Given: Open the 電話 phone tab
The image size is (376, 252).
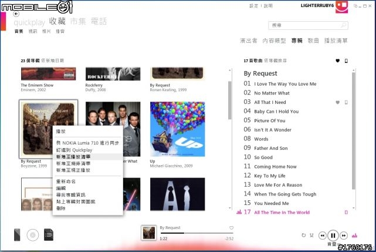Looking at the screenshot, I should pyautogui.click(x=99, y=21).
